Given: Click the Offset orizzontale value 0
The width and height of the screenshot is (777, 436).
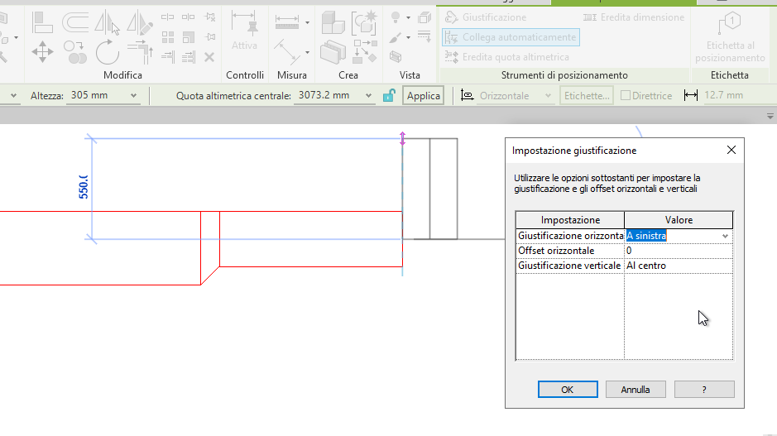Looking at the screenshot, I should 679,251.
